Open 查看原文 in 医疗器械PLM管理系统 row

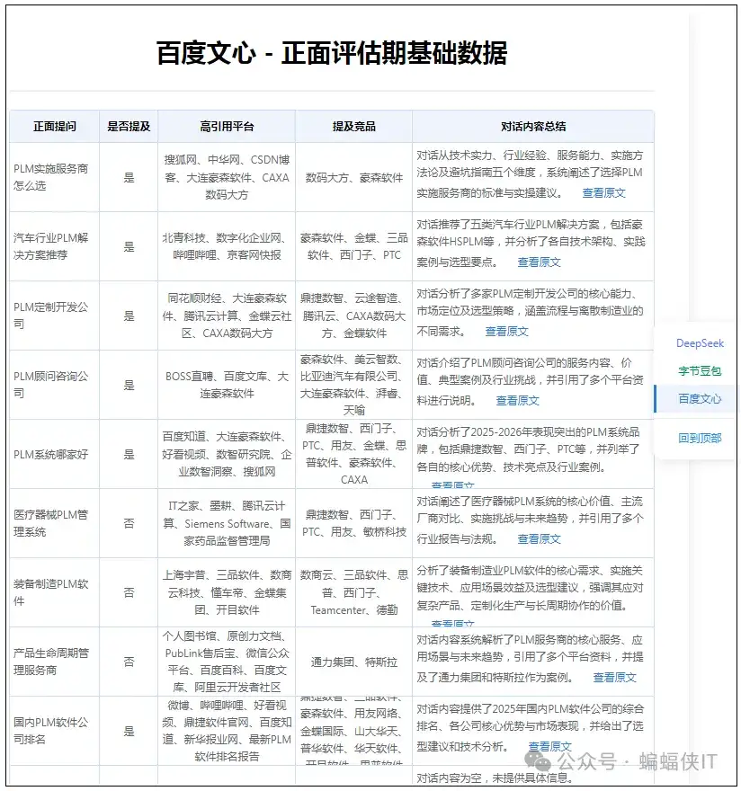click(539, 538)
